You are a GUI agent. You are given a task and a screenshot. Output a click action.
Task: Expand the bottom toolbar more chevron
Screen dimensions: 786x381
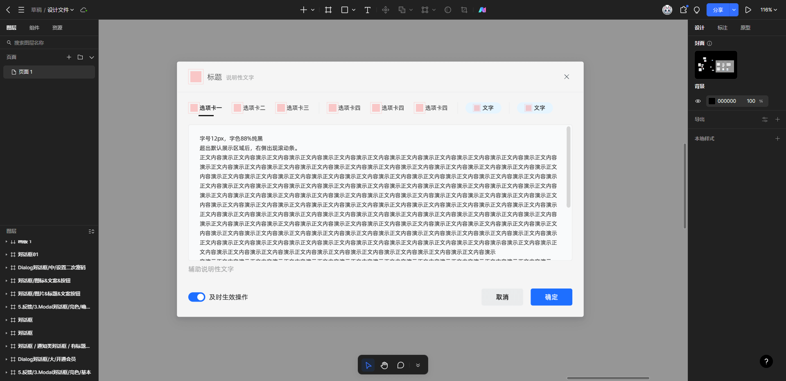pyautogui.click(x=418, y=365)
